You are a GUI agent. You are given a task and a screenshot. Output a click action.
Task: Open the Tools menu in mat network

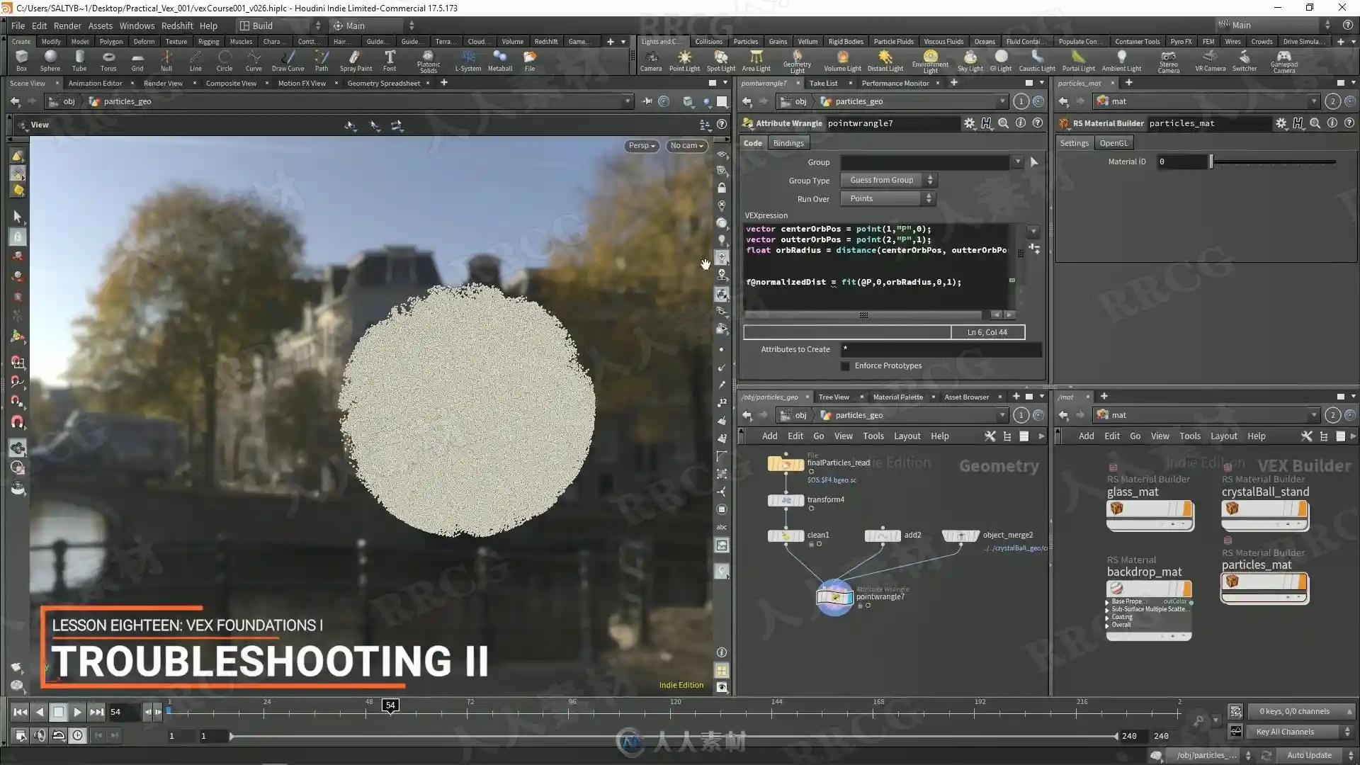pyautogui.click(x=1189, y=436)
